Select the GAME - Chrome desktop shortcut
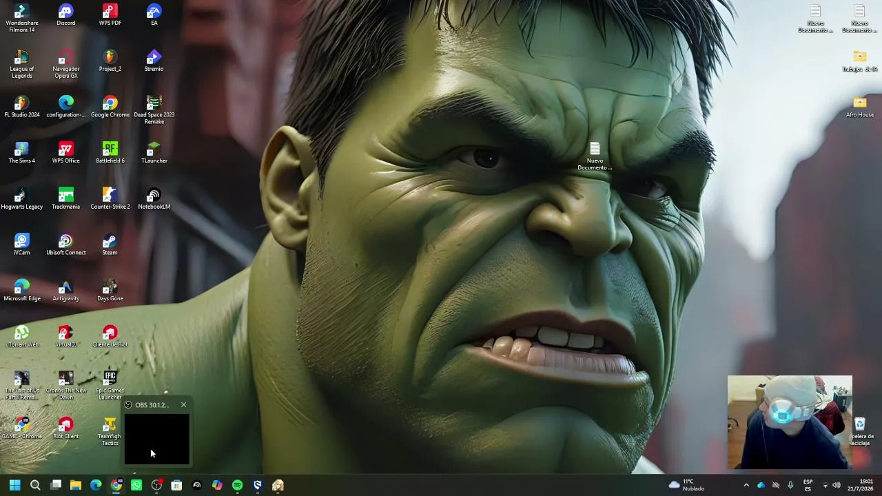 pyautogui.click(x=21, y=428)
